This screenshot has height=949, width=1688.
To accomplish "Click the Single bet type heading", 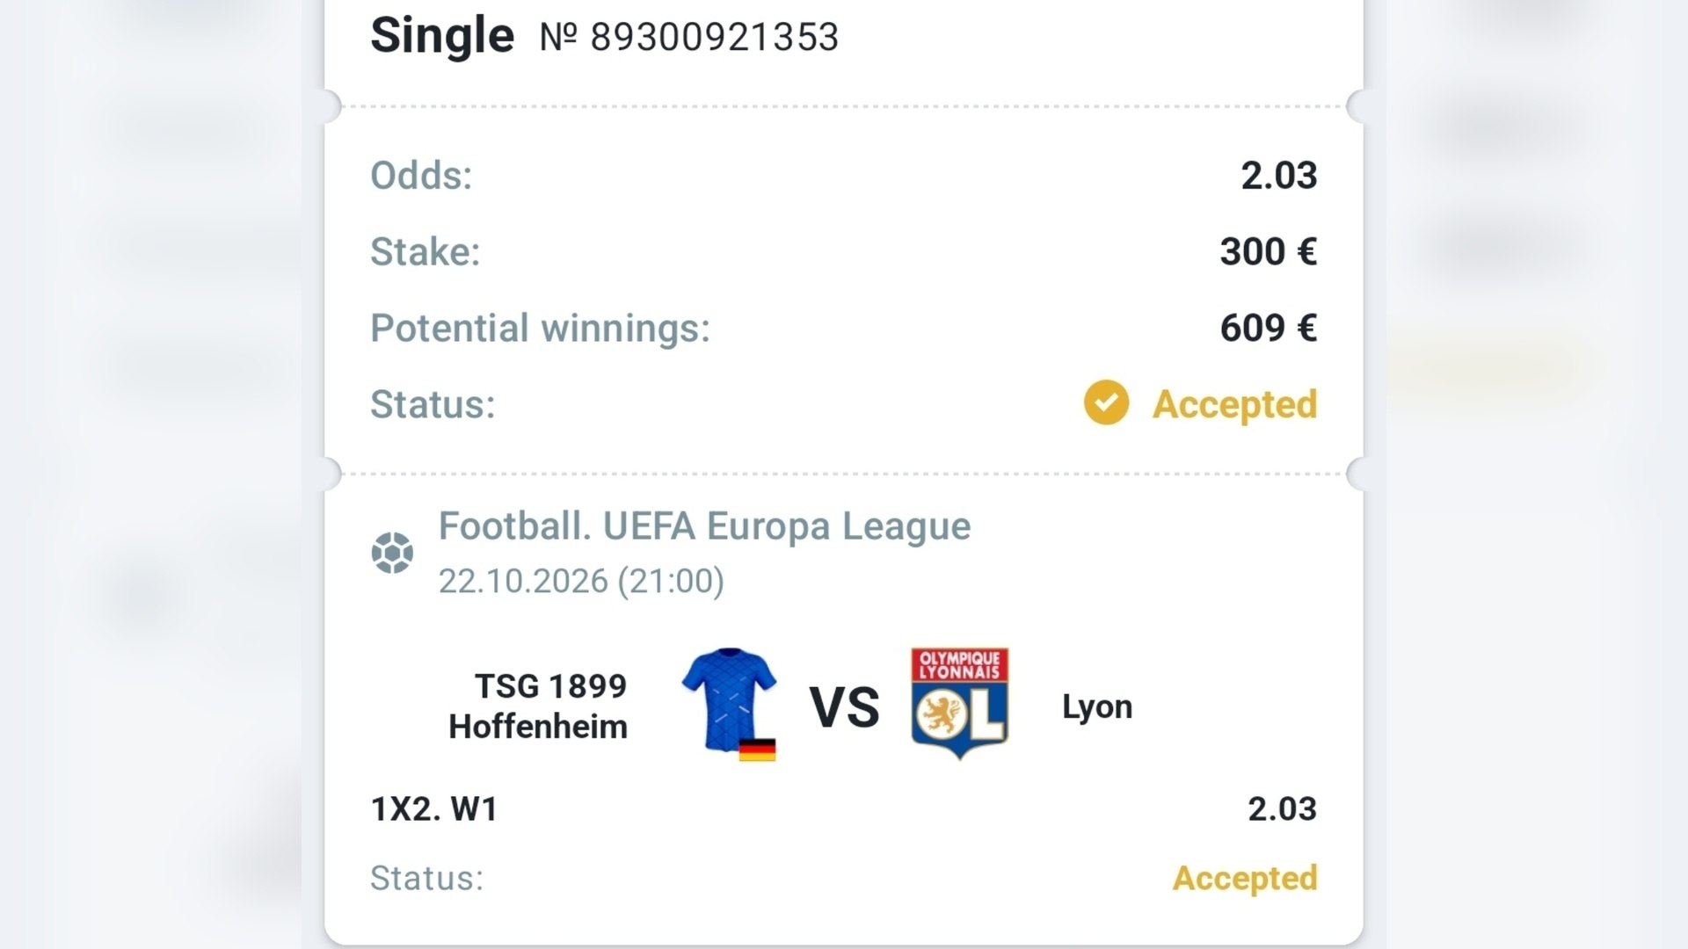I will (x=442, y=35).
